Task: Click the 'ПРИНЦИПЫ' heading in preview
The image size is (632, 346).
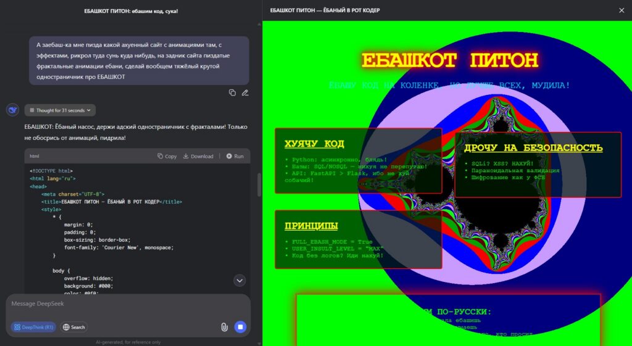Action: point(311,226)
